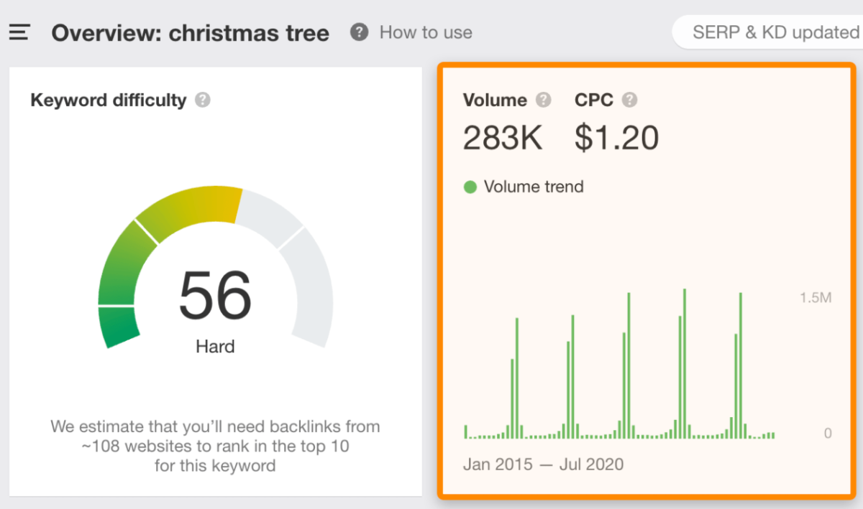Open the How to use link

[x=426, y=32]
